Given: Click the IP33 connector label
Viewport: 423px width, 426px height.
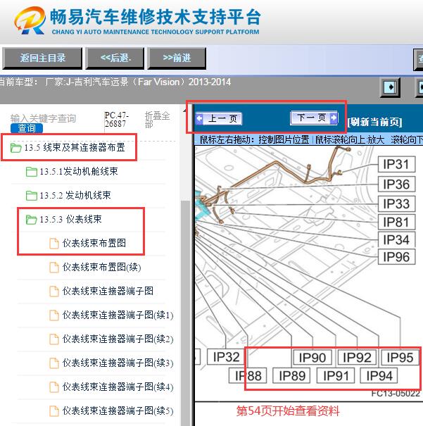Looking at the screenshot, I should pyautogui.click(x=396, y=203).
